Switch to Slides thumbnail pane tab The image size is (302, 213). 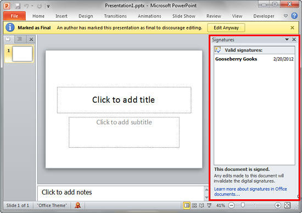8,39
